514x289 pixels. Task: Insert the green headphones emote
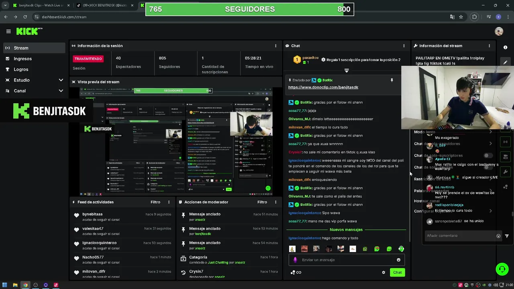click(401, 249)
